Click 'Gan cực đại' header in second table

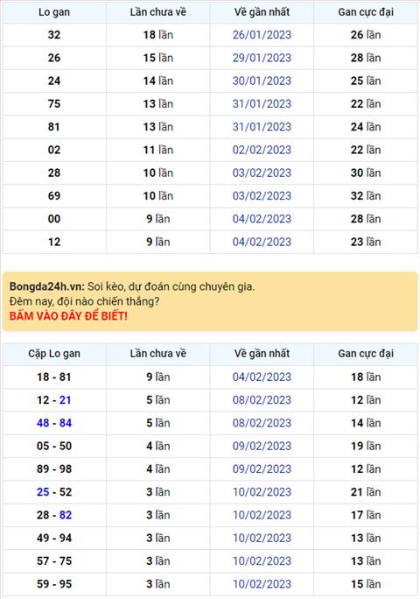coord(366,354)
